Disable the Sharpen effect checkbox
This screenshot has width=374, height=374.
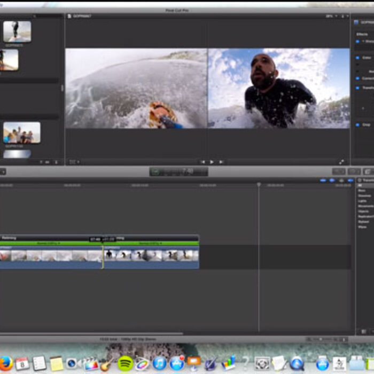pyautogui.click(x=357, y=42)
